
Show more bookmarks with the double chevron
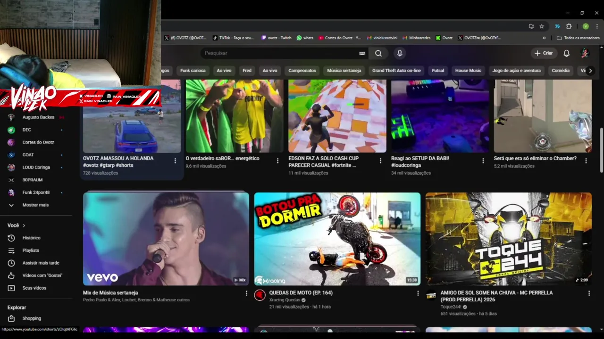[x=544, y=38]
